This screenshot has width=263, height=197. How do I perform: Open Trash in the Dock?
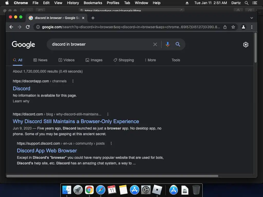pos(196,190)
